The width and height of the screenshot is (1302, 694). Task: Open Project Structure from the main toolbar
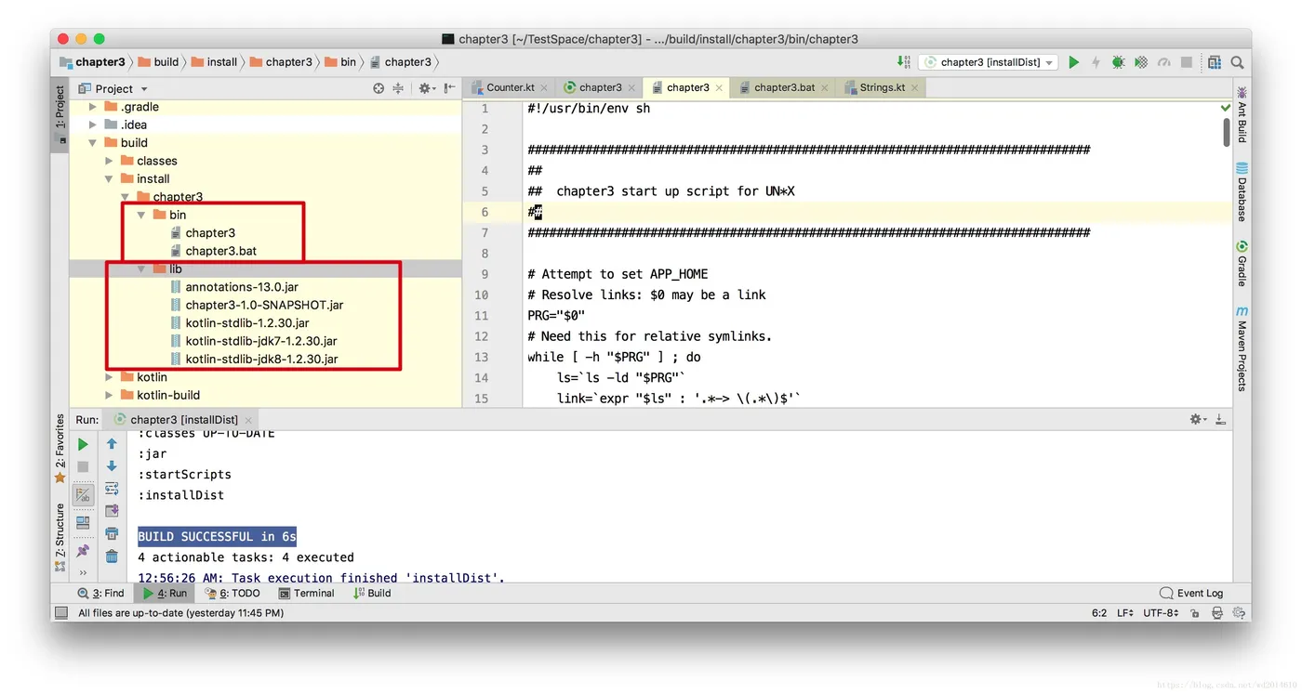point(1215,62)
